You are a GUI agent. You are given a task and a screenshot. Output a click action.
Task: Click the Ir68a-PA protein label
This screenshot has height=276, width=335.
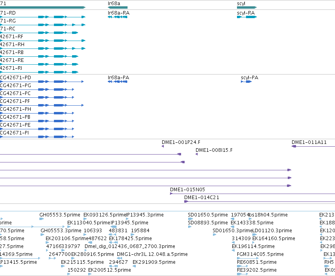click(x=118, y=78)
